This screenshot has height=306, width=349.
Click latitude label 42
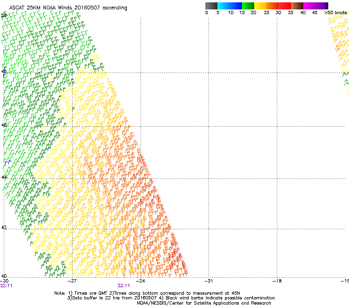[4, 227]
